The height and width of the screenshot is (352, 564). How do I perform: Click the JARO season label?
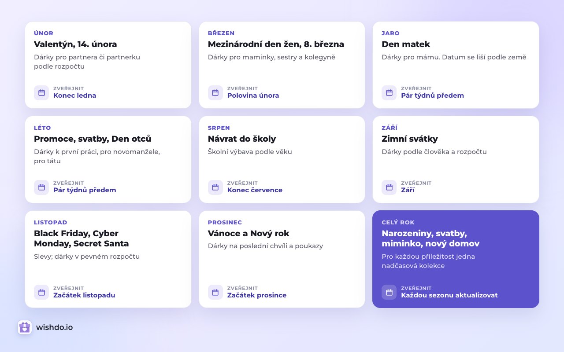click(x=390, y=33)
